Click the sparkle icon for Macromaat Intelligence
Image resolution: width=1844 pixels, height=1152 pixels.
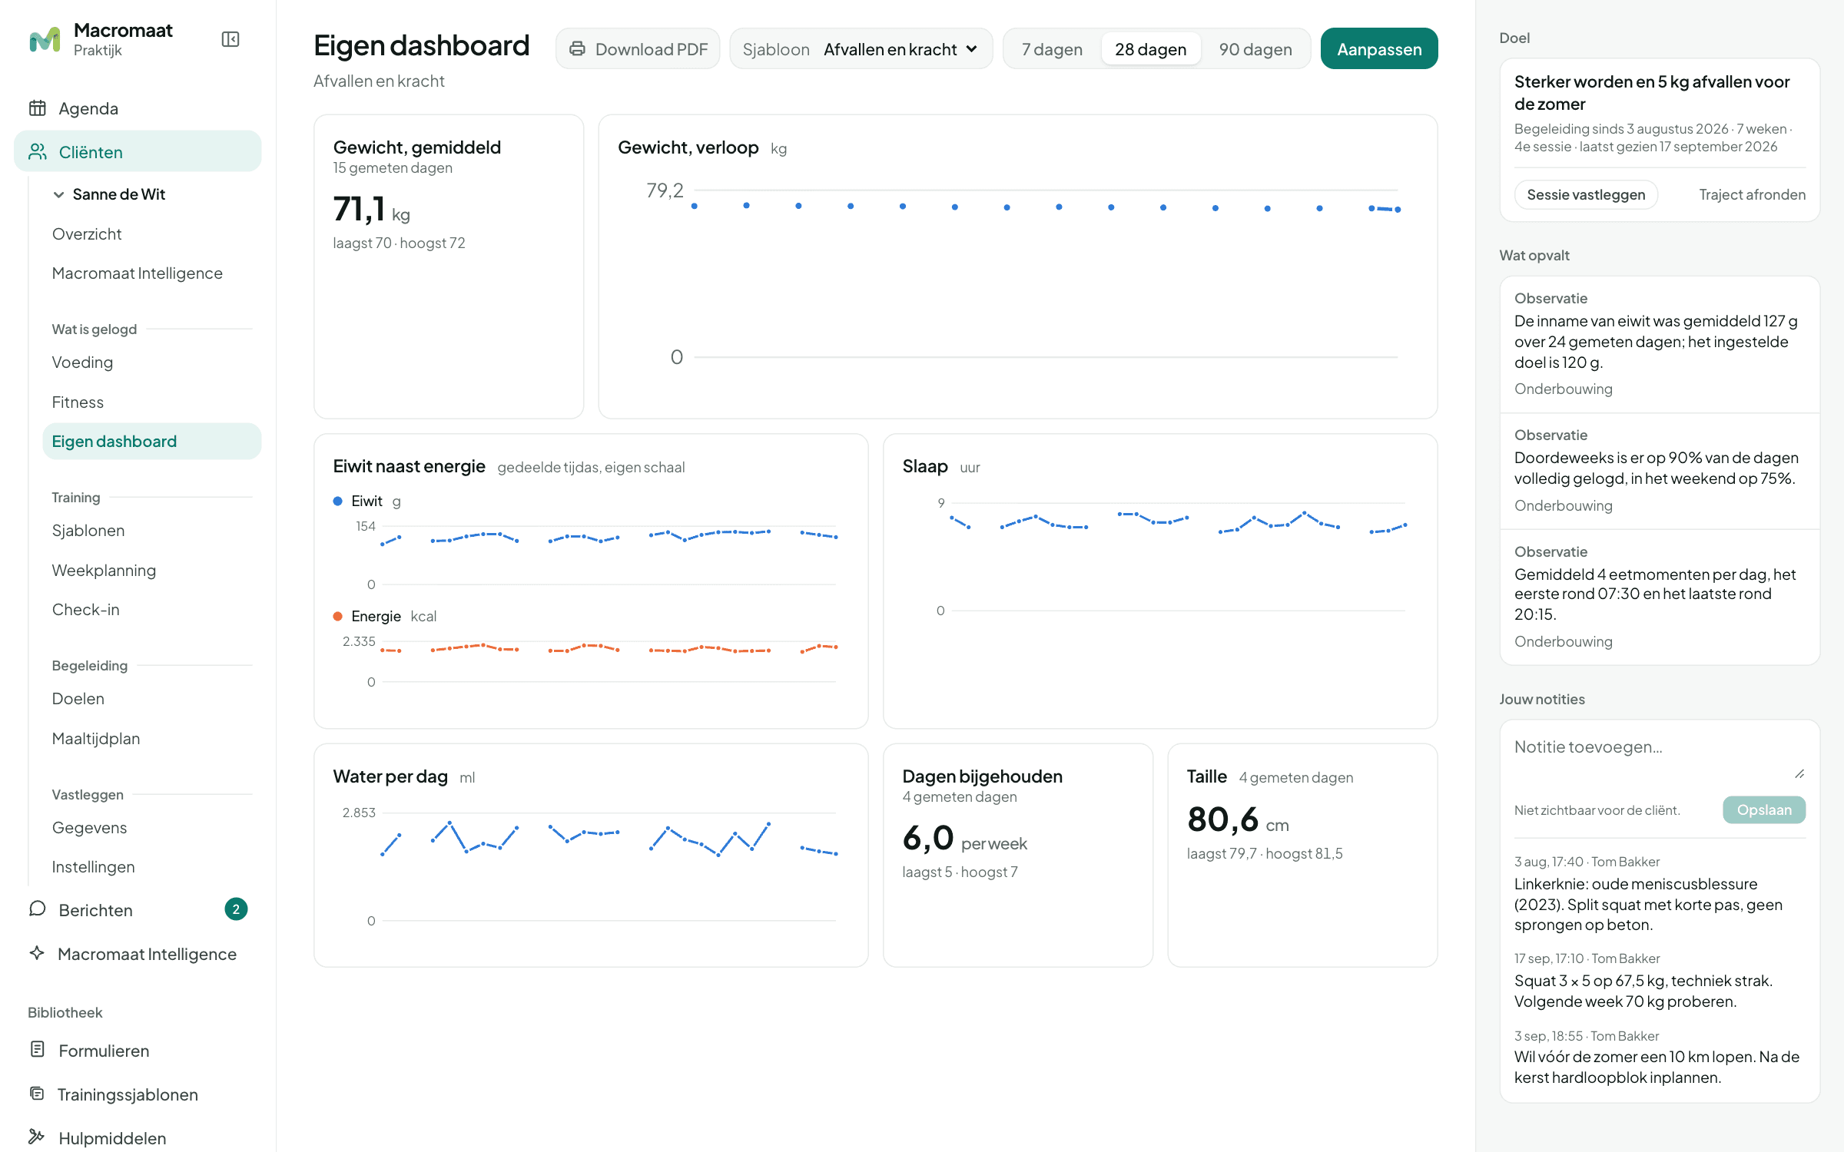(37, 953)
